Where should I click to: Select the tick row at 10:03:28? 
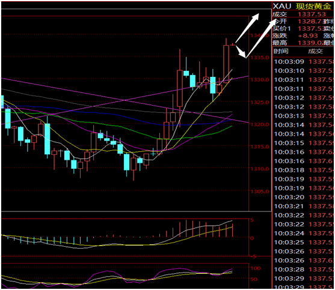pos(304,270)
